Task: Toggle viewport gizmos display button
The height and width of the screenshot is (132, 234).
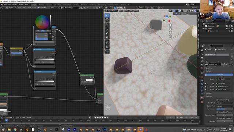Action: pyautogui.click(x=174, y=11)
